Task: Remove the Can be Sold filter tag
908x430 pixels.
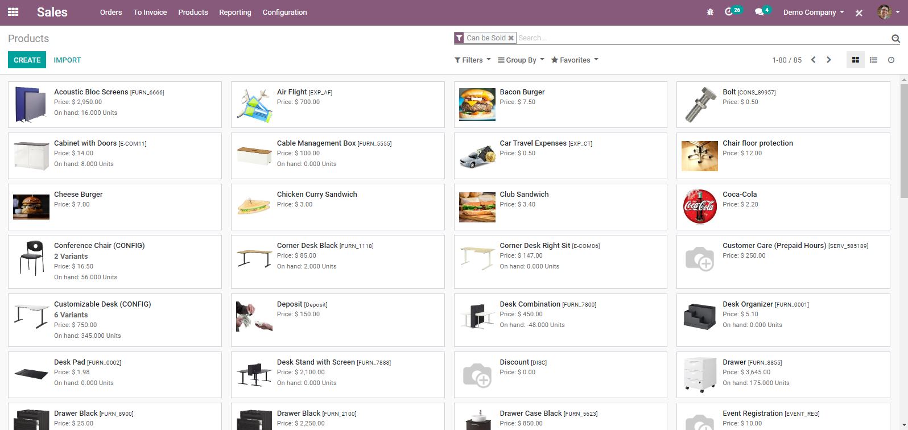Action: [x=511, y=38]
